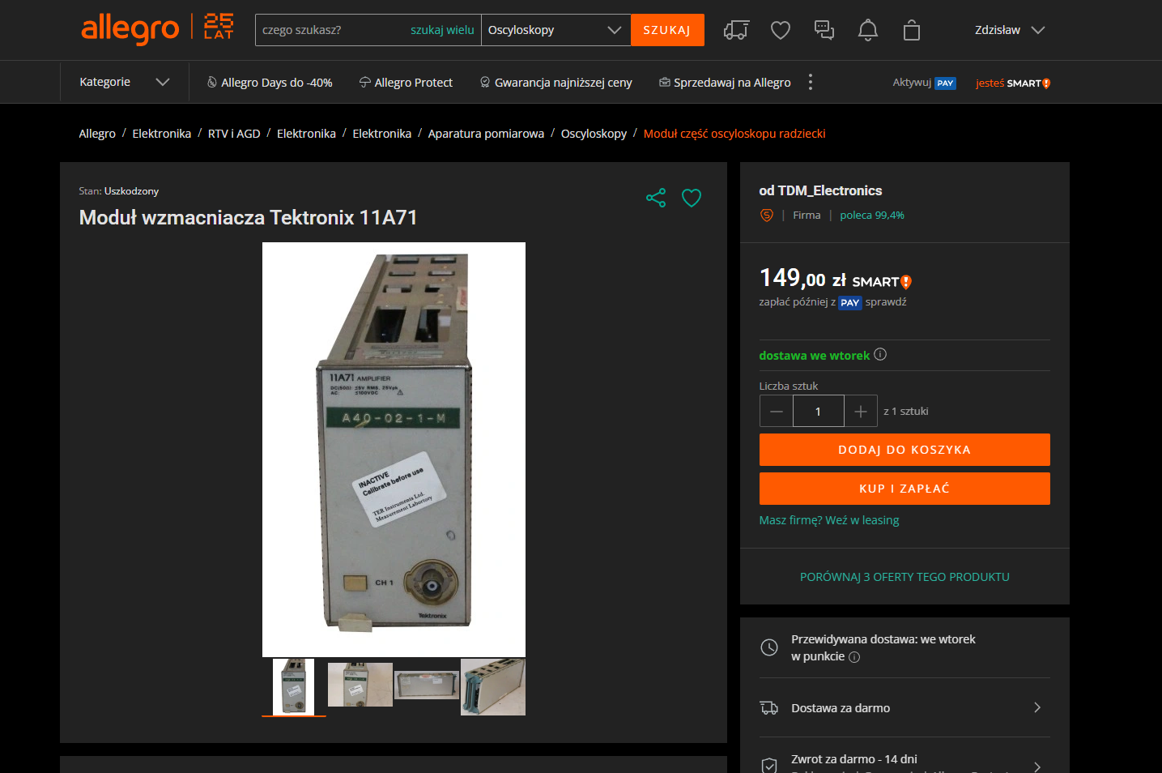The image size is (1162, 773).
Task: Open notifications bell icon
Action: pyautogui.click(x=868, y=30)
